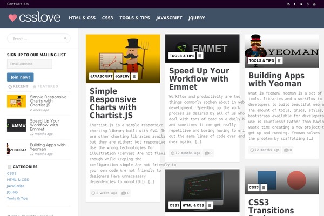324x216 pixels.
Task: Focus the Search input field
Action: click(x=39, y=38)
